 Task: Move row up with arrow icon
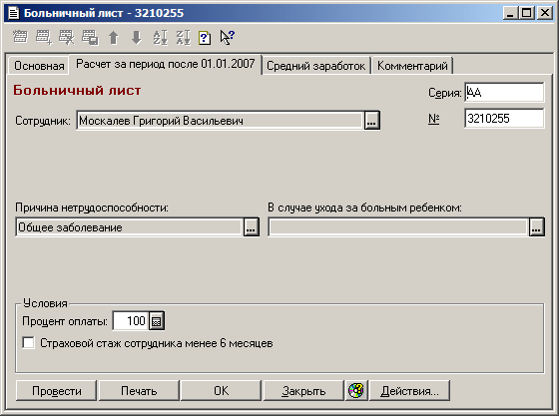coord(114,37)
